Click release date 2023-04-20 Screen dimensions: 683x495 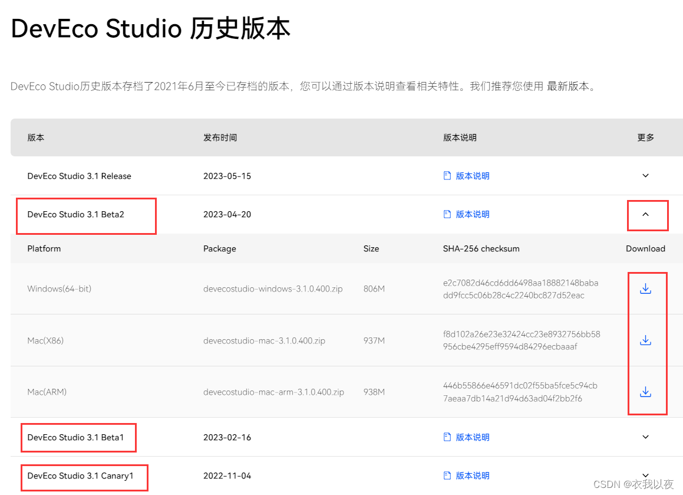pyautogui.click(x=227, y=214)
